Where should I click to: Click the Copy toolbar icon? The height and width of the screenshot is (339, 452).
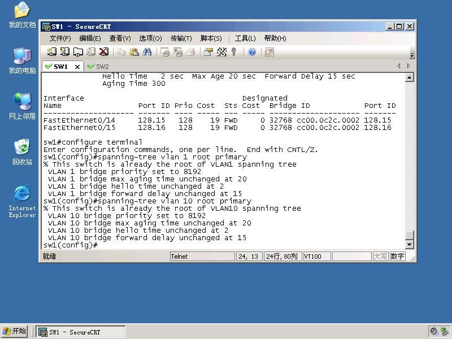121,52
